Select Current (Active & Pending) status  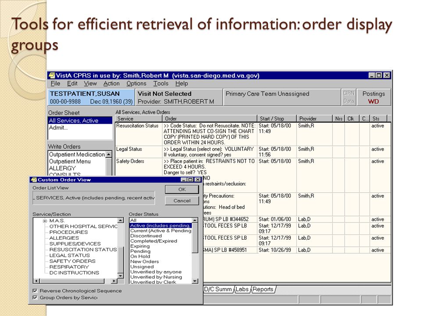(161, 230)
